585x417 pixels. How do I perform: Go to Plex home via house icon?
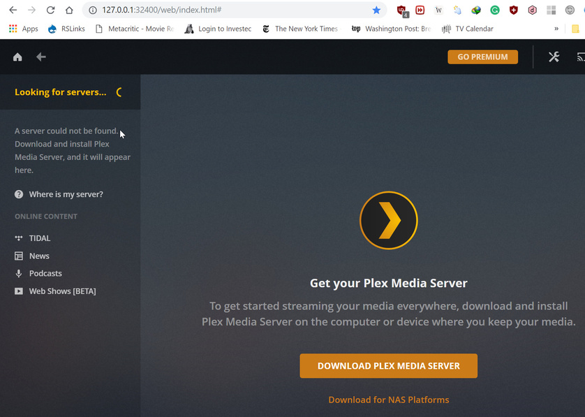(x=17, y=57)
